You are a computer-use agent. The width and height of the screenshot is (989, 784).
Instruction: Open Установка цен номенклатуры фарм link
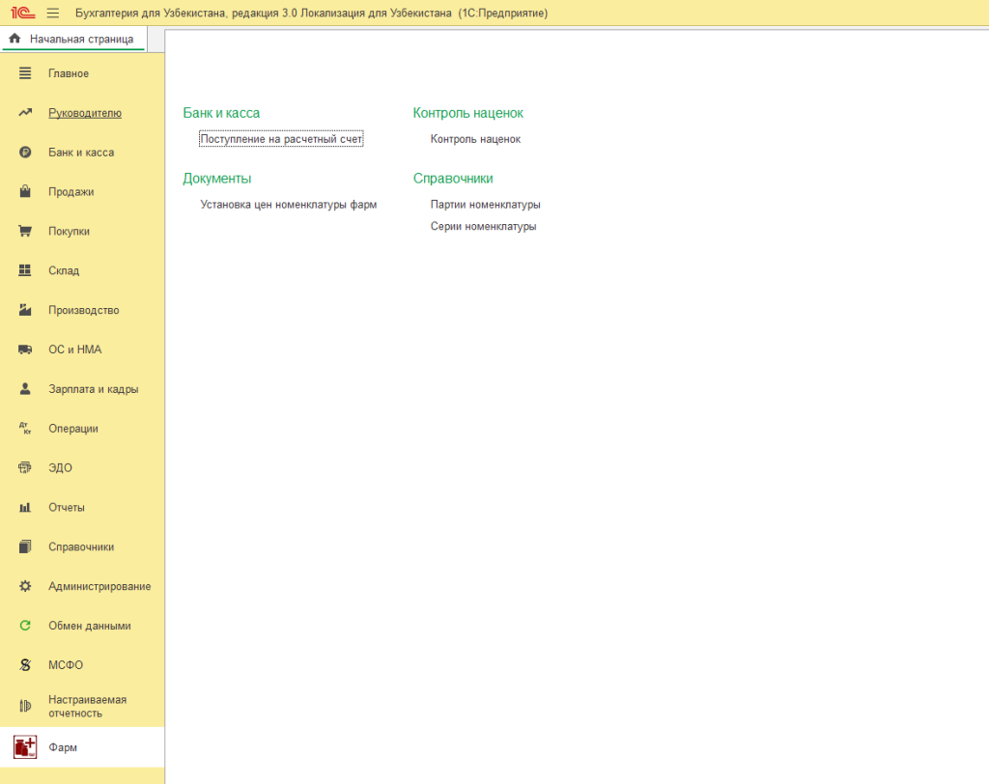coord(288,205)
